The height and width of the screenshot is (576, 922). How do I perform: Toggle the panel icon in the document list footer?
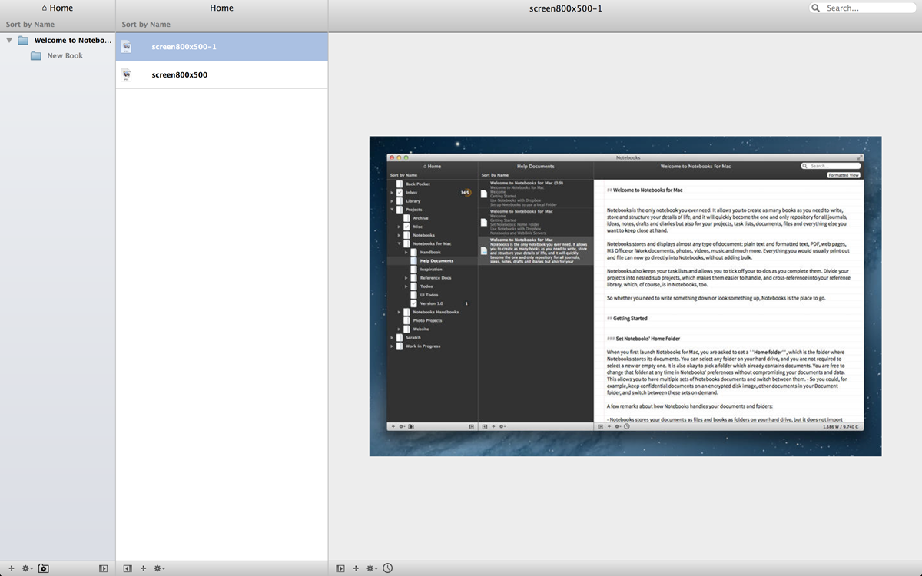click(x=128, y=568)
